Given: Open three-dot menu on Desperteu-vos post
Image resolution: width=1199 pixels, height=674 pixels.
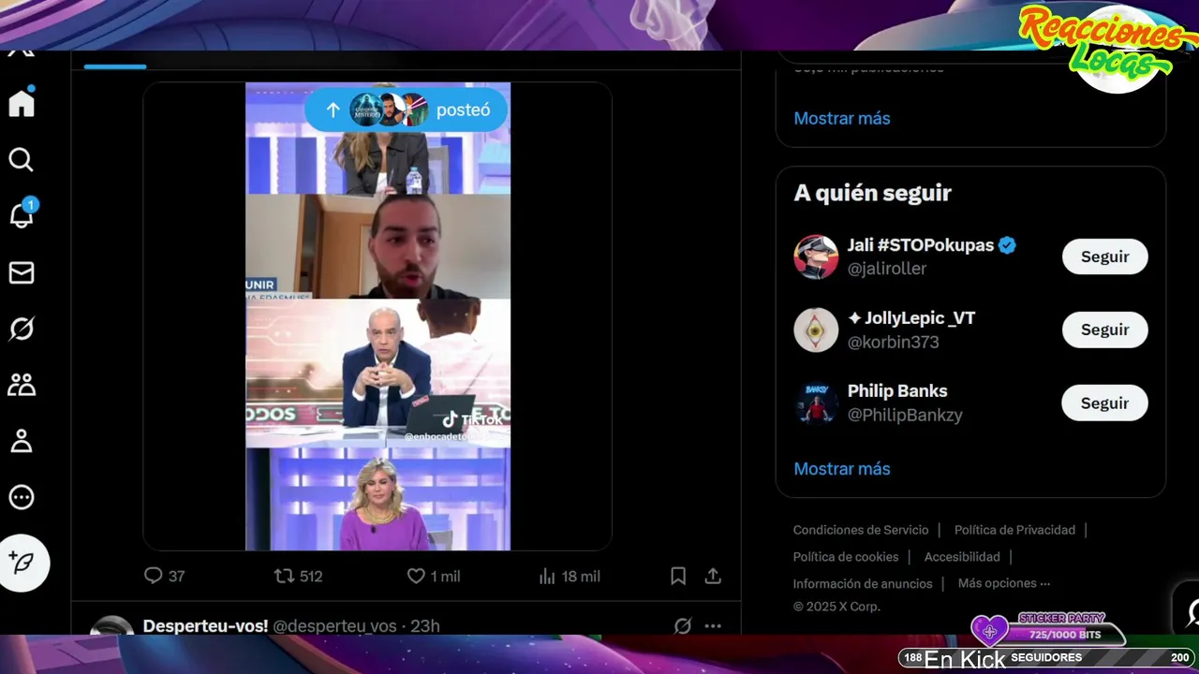Looking at the screenshot, I should [713, 625].
